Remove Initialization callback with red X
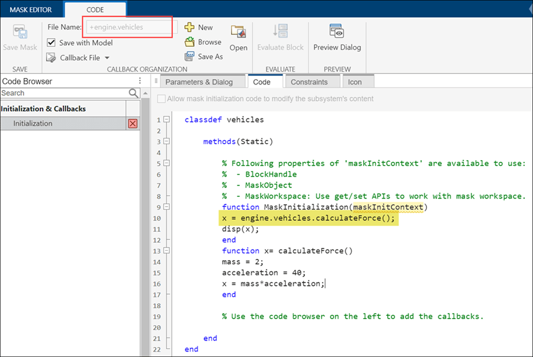This screenshot has width=533, height=357. (133, 124)
